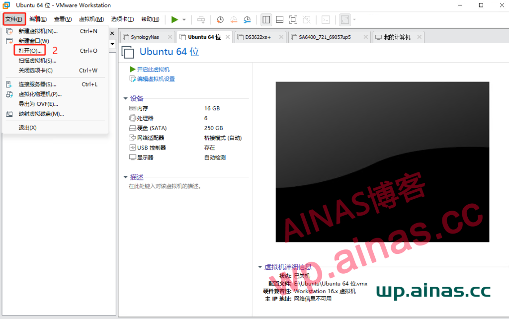Close the Ubuntu 64 位 tab

click(x=228, y=37)
